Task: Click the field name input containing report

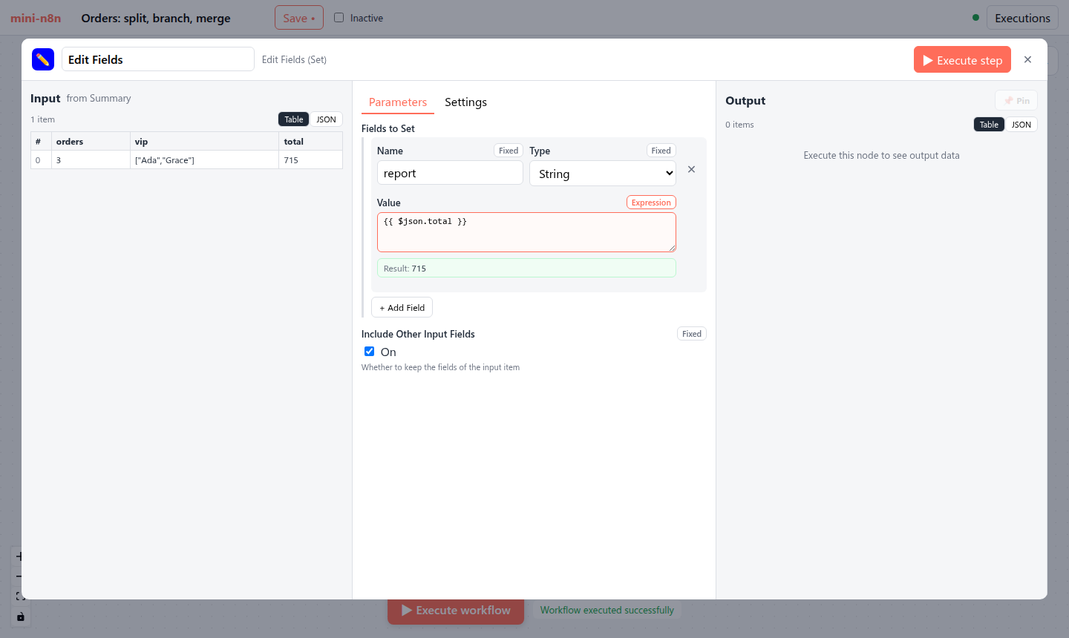Action: [450, 173]
